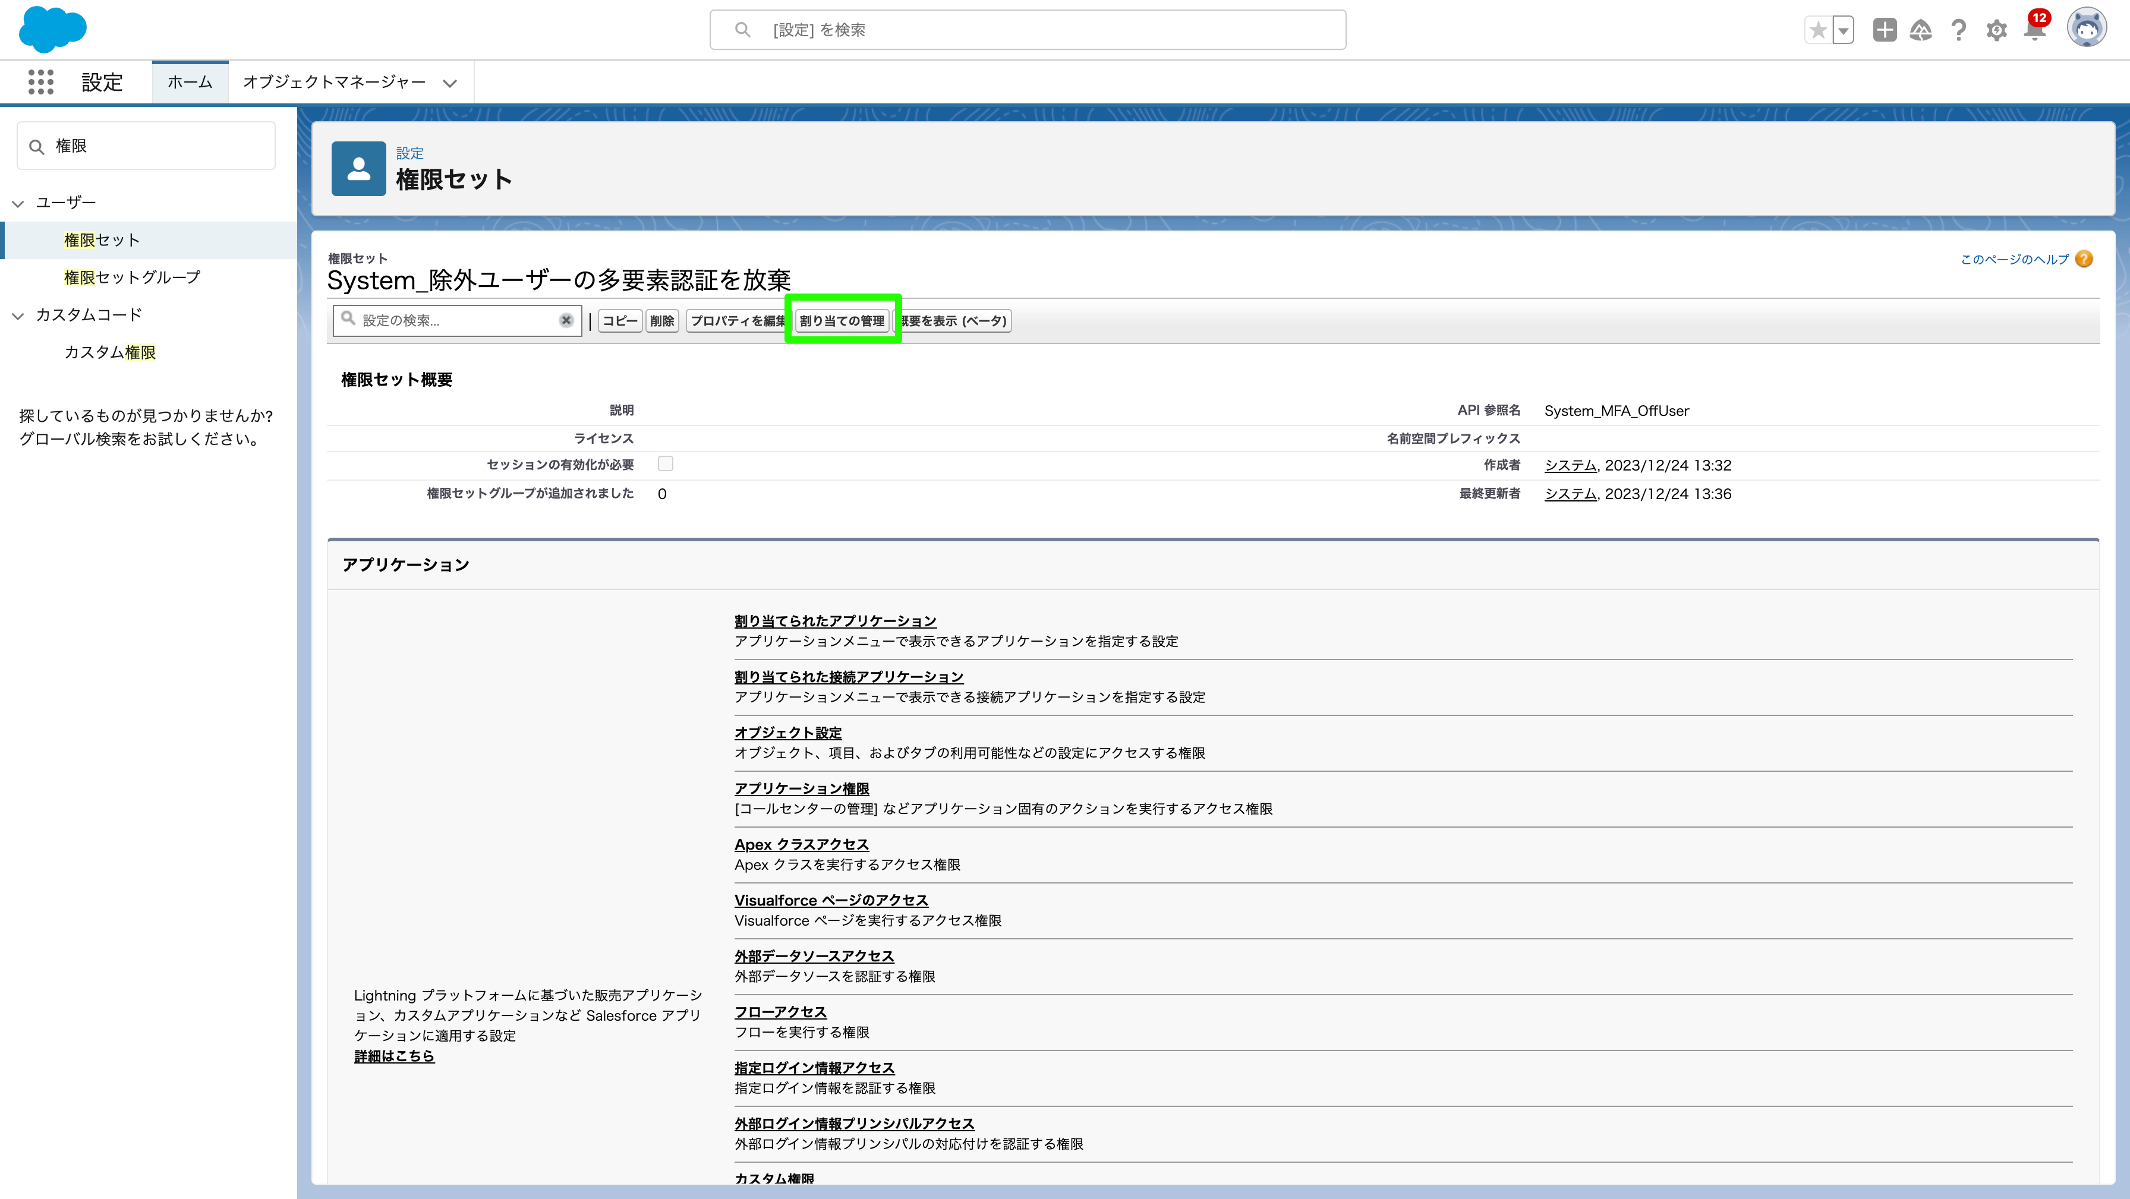
Task: Click the help question mark icon
Action: click(x=1958, y=30)
